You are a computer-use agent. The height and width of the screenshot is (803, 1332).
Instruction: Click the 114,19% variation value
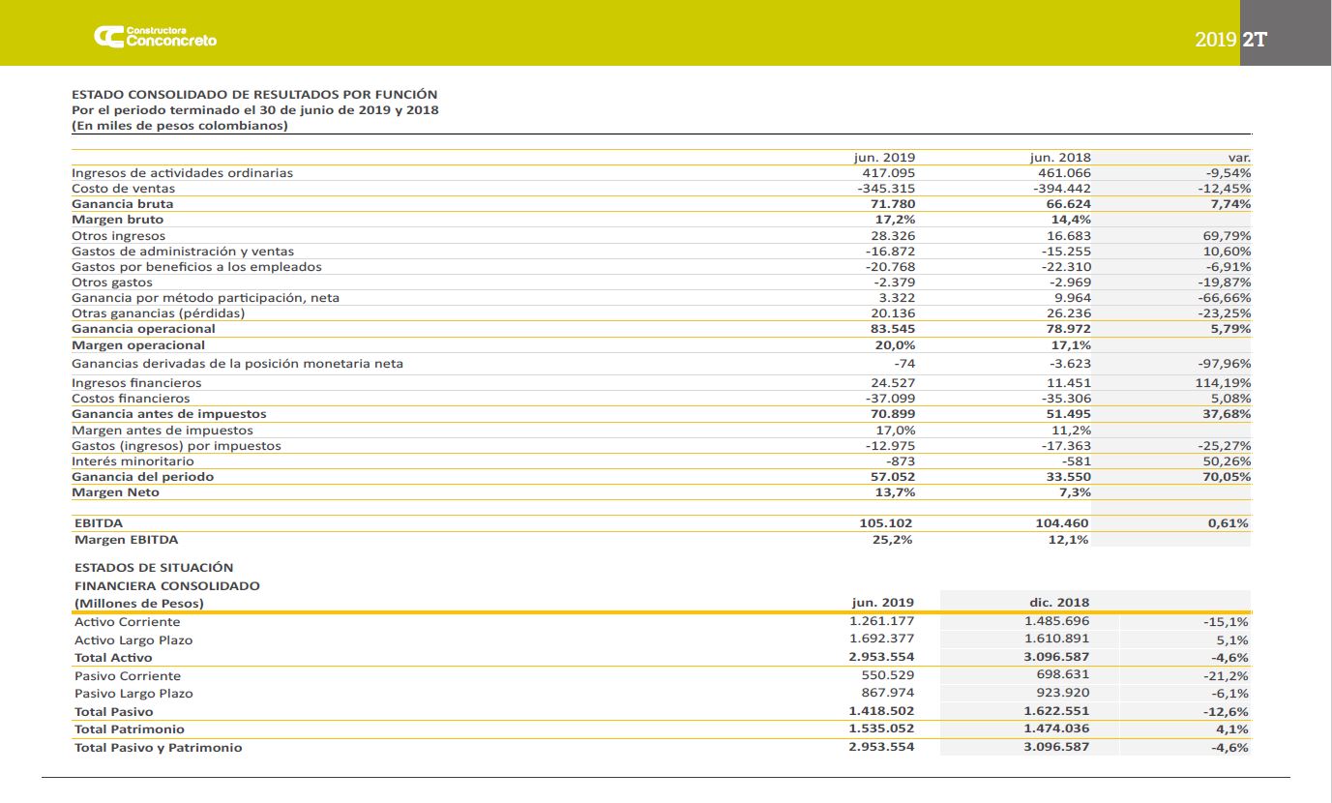coord(1224,383)
